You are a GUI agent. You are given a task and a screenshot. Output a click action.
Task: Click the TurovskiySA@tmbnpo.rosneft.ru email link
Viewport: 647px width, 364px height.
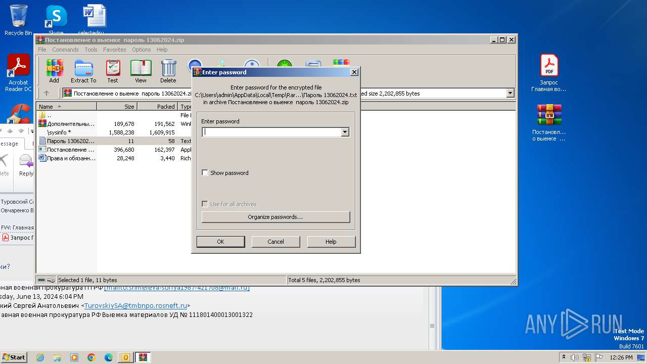click(135, 305)
